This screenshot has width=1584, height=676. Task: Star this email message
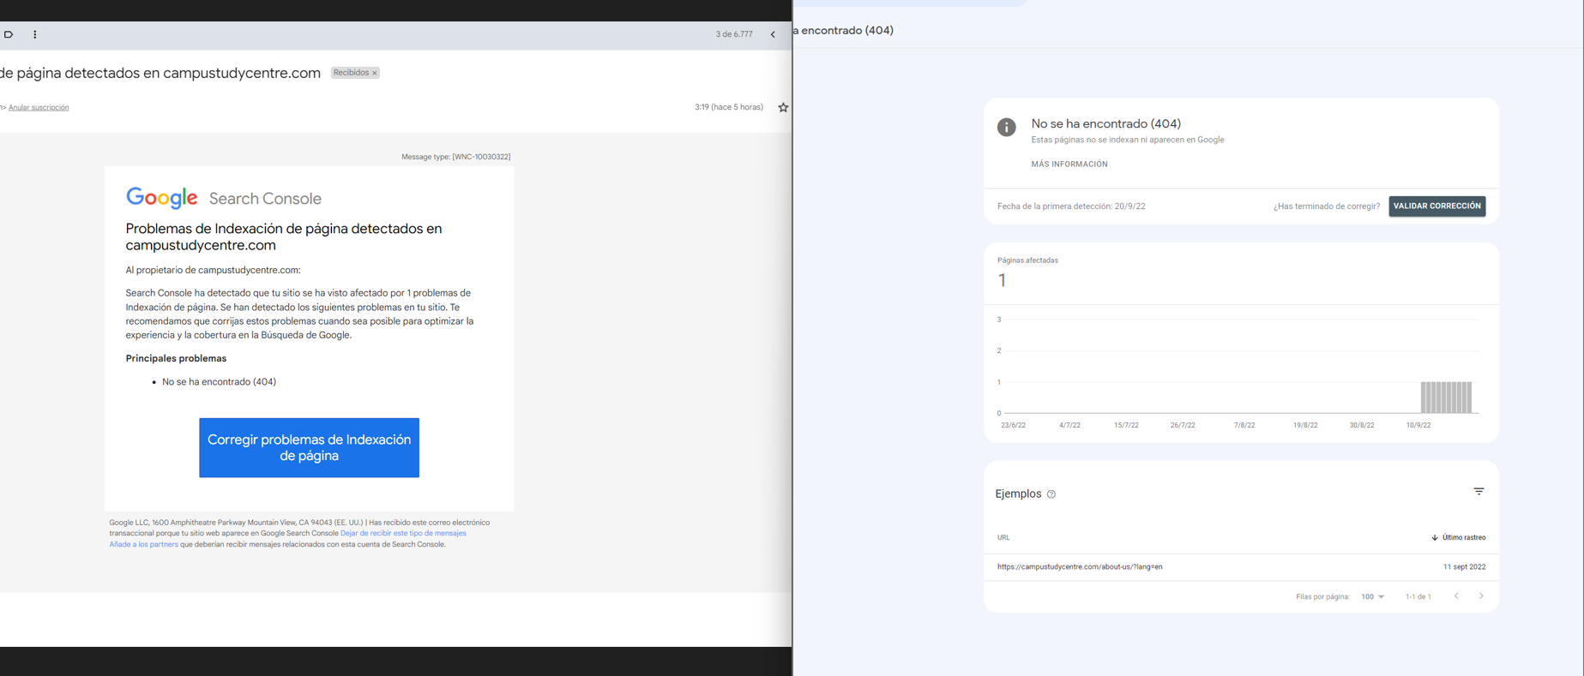(x=783, y=107)
